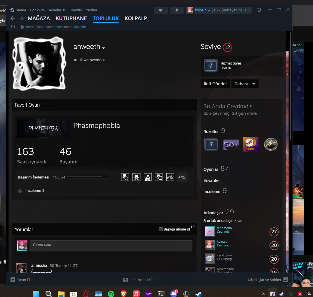
Task: Open the Arkadaşlar 29 friends link
Action: click(219, 212)
